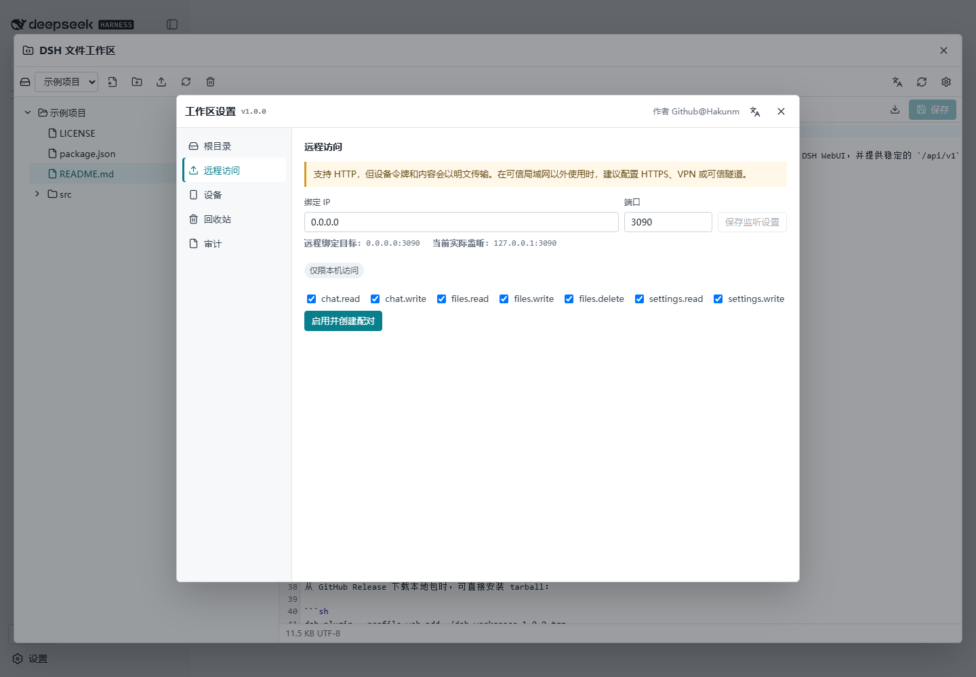This screenshot has height=677, width=976.
Task: Collapse the 示例项目 root folder chevron
Action: click(28, 113)
